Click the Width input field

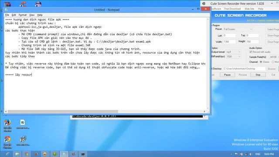pos(230,42)
